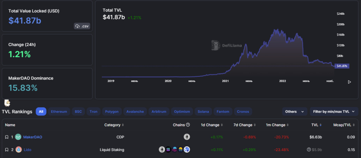Filter rankings by Avalanche
Screen dimensions: 361x158
click(135, 112)
